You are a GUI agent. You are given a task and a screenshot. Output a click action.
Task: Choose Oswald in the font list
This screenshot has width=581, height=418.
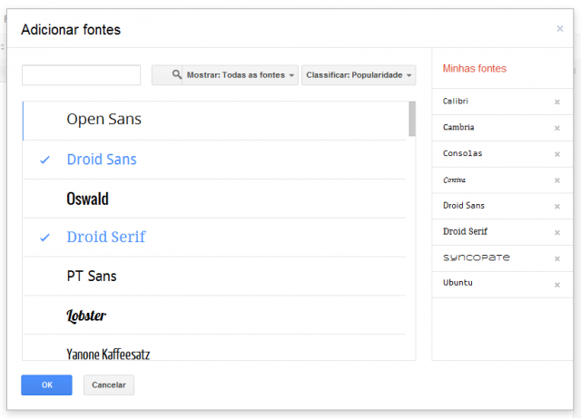point(87,199)
